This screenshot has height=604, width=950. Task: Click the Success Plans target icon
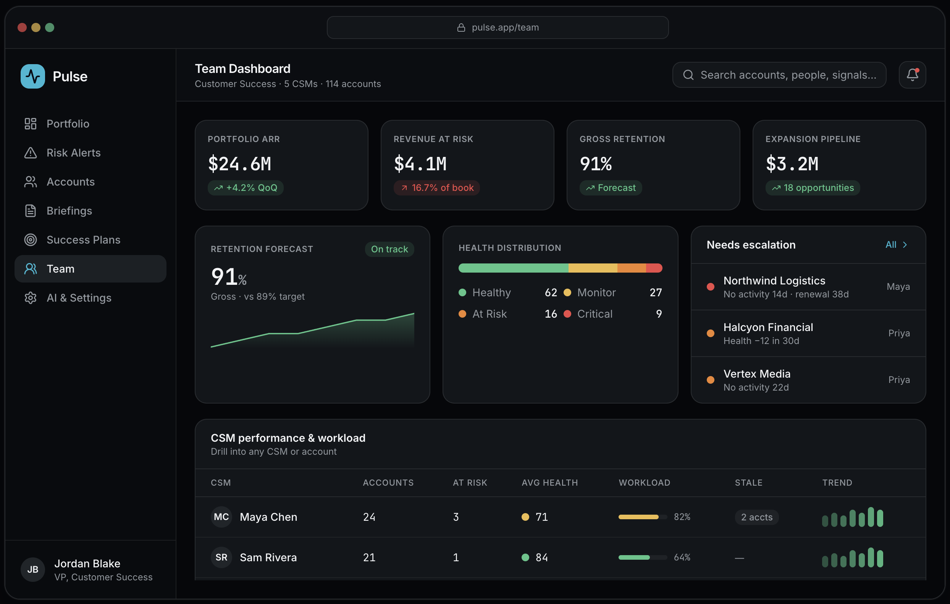(x=31, y=240)
